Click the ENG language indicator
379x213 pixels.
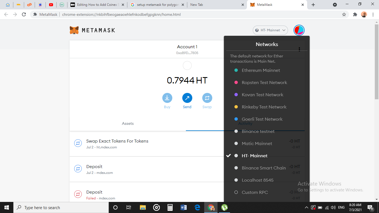pyautogui.click(x=341, y=207)
